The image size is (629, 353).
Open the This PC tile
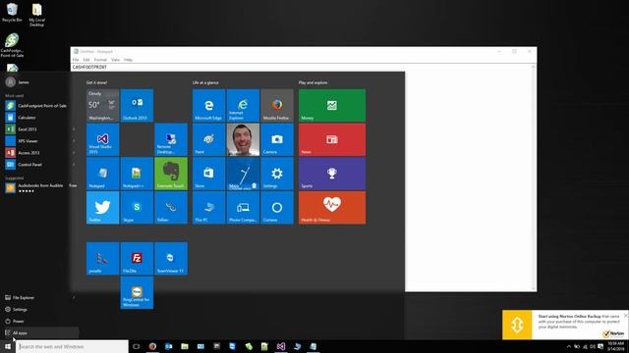click(208, 207)
